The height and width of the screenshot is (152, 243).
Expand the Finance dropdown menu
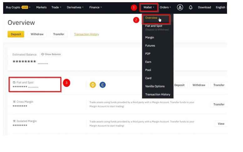tap(96, 7)
